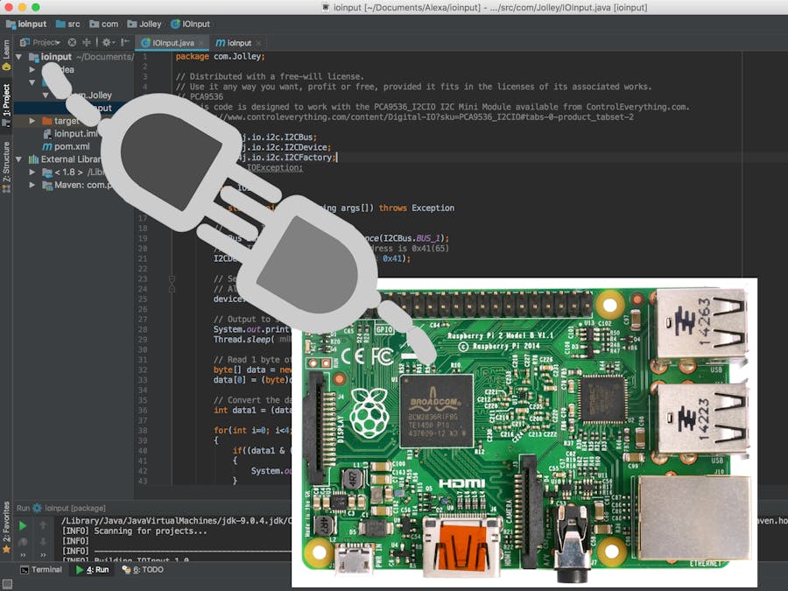This screenshot has height=591, width=788.
Task: Click the navigate down arrow in Run panel
Action: pos(43,541)
